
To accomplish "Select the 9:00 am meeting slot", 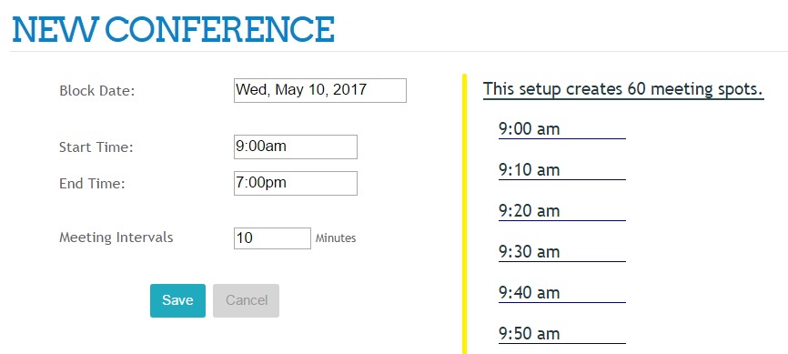I will click(x=561, y=129).
